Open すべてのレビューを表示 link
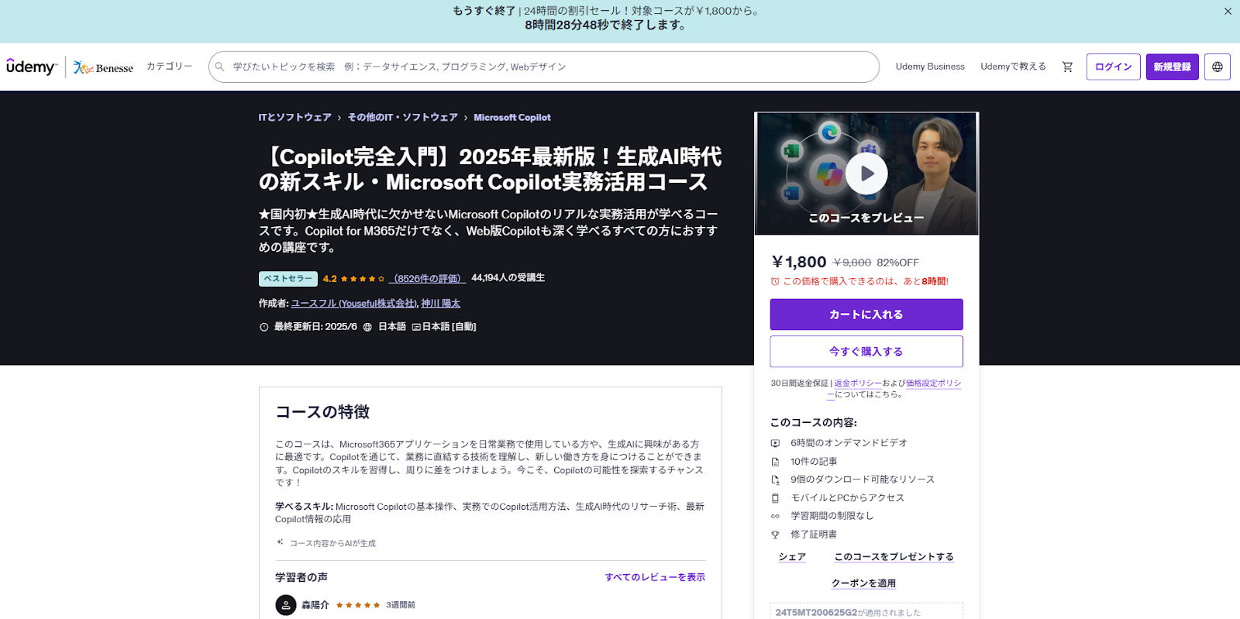This screenshot has height=619, width=1240. [655, 577]
